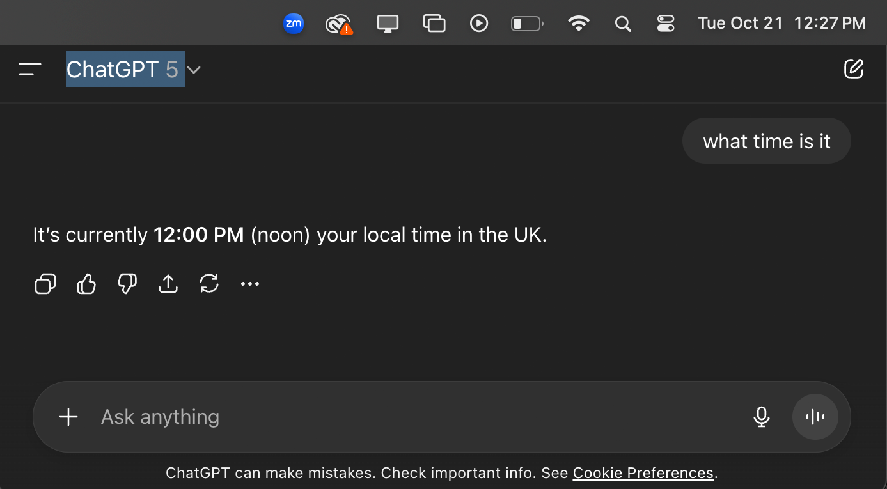The width and height of the screenshot is (887, 489).
Task: Give thumbs down to the response
Action: point(127,284)
